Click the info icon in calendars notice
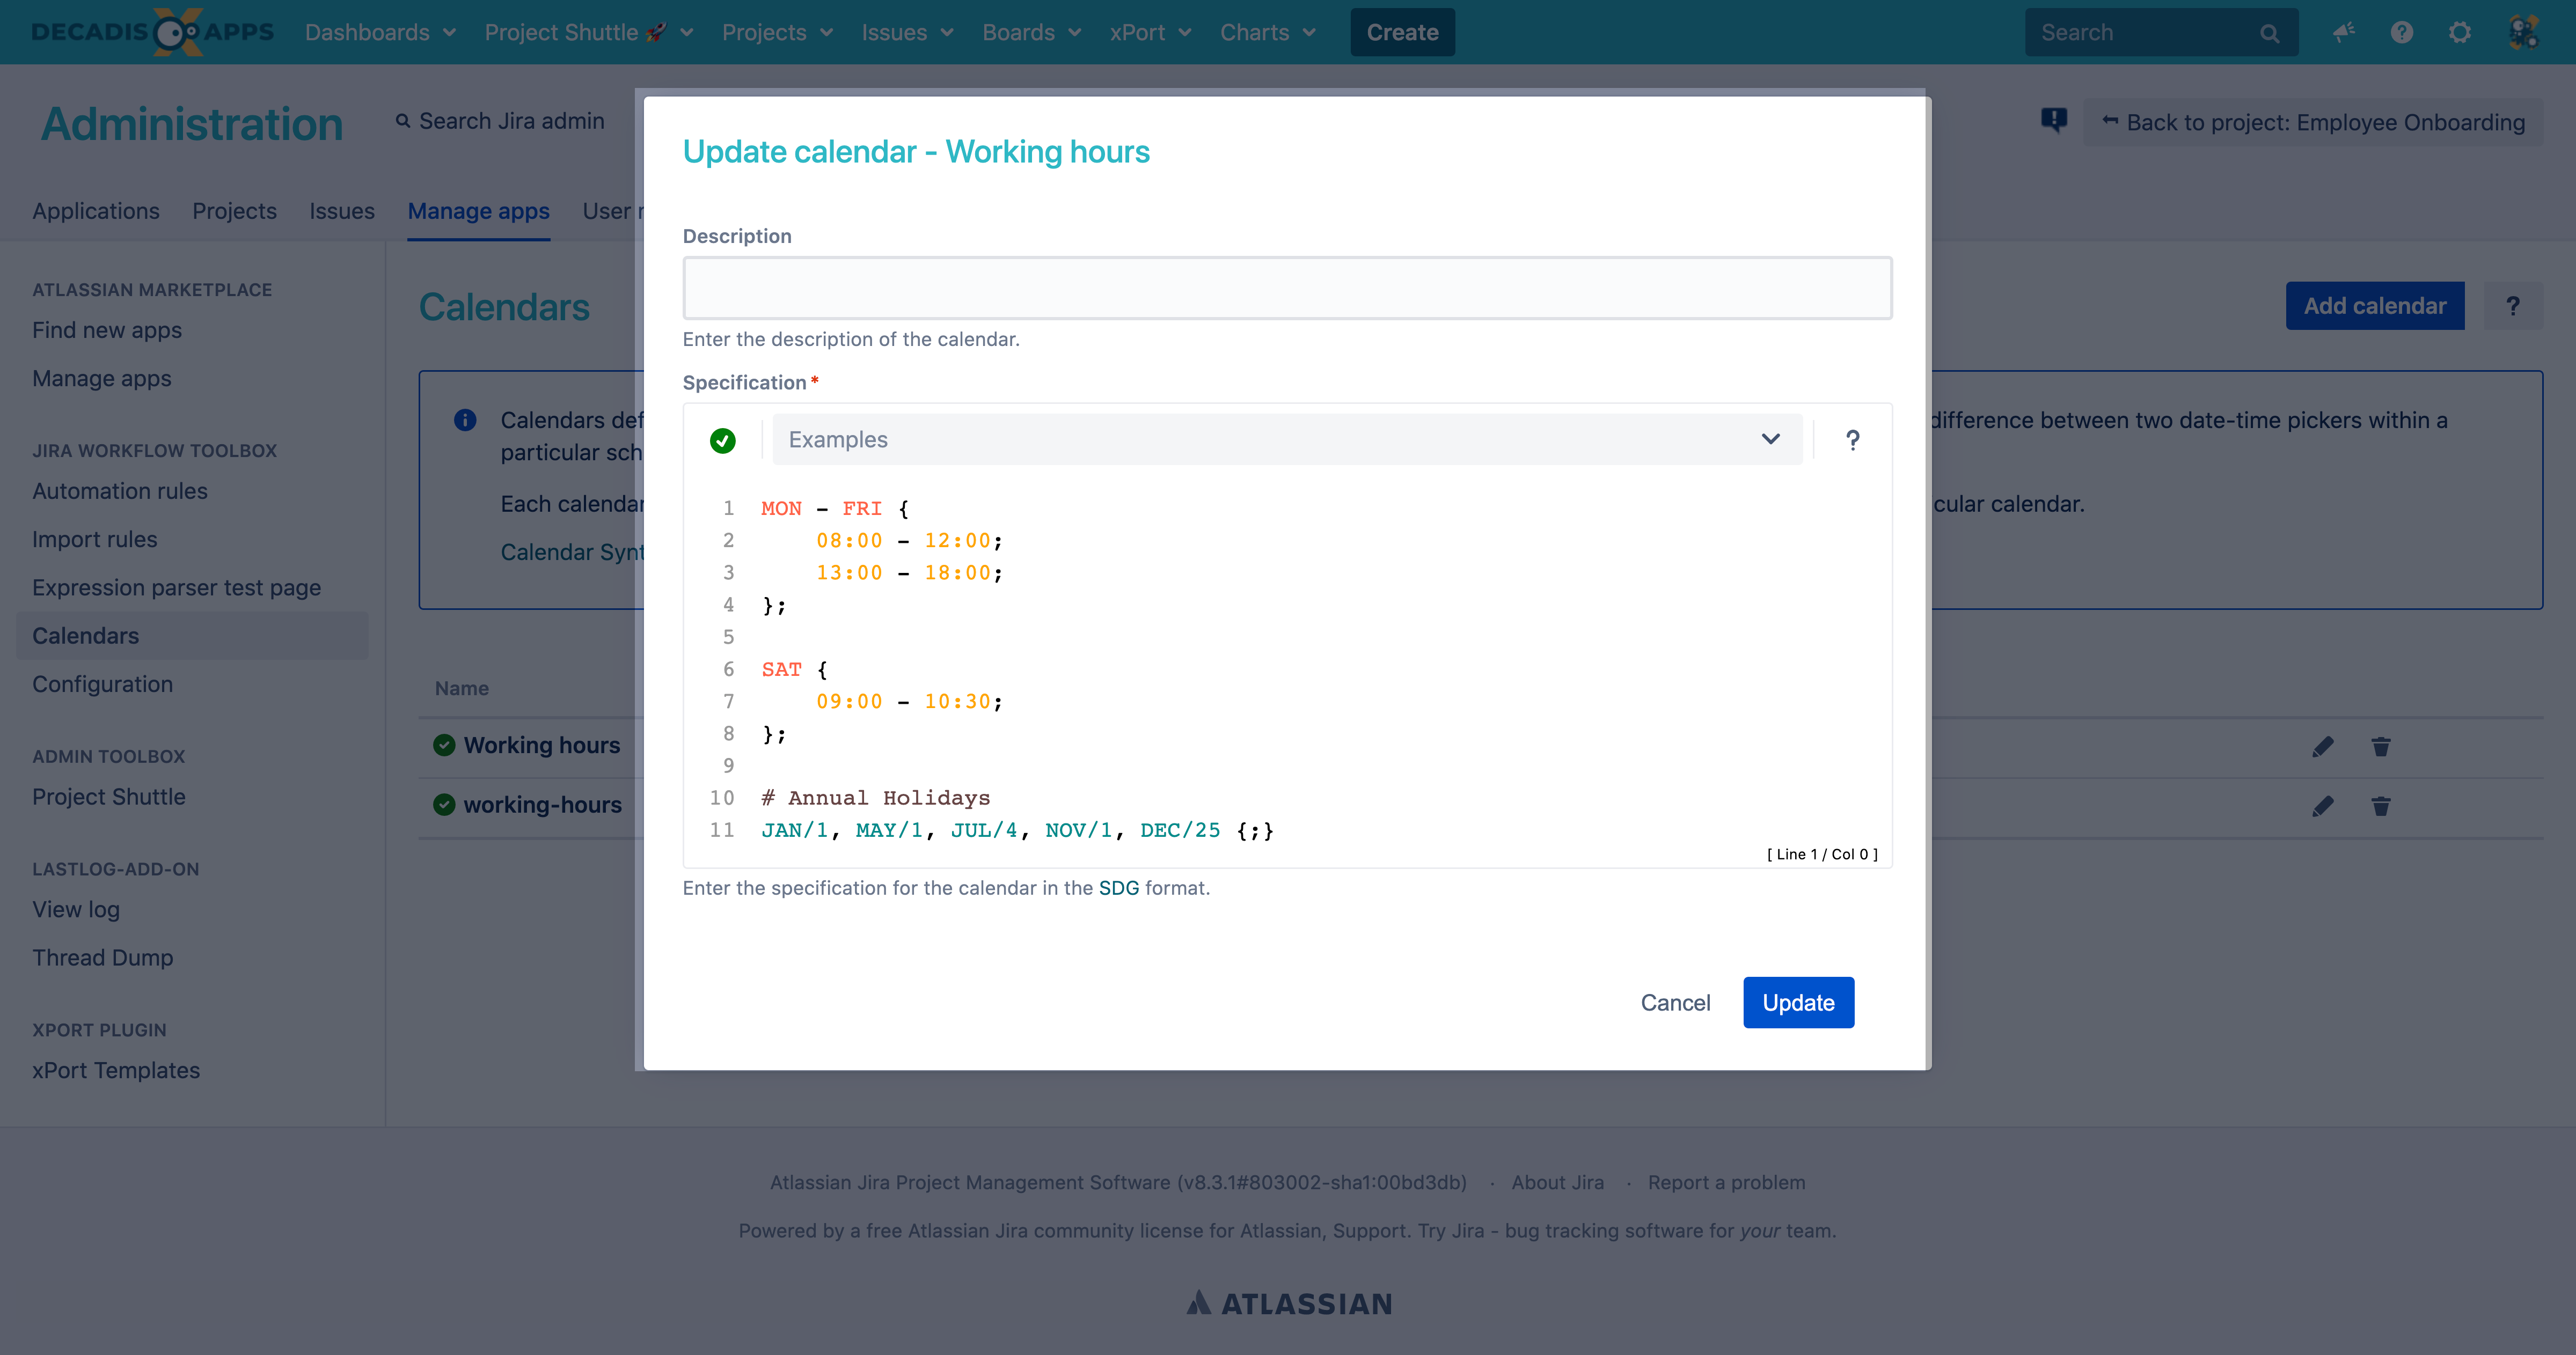This screenshot has height=1355, width=2576. [x=465, y=419]
